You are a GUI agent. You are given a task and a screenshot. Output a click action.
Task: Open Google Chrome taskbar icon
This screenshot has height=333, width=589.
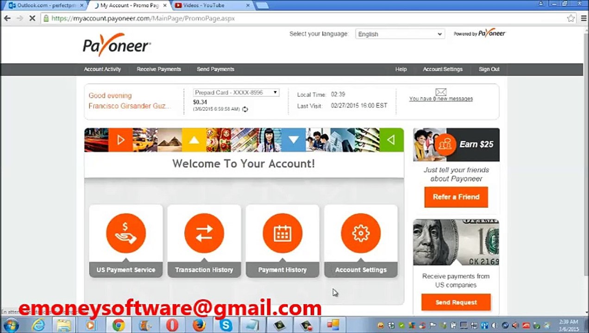click(x=119, y=325)
